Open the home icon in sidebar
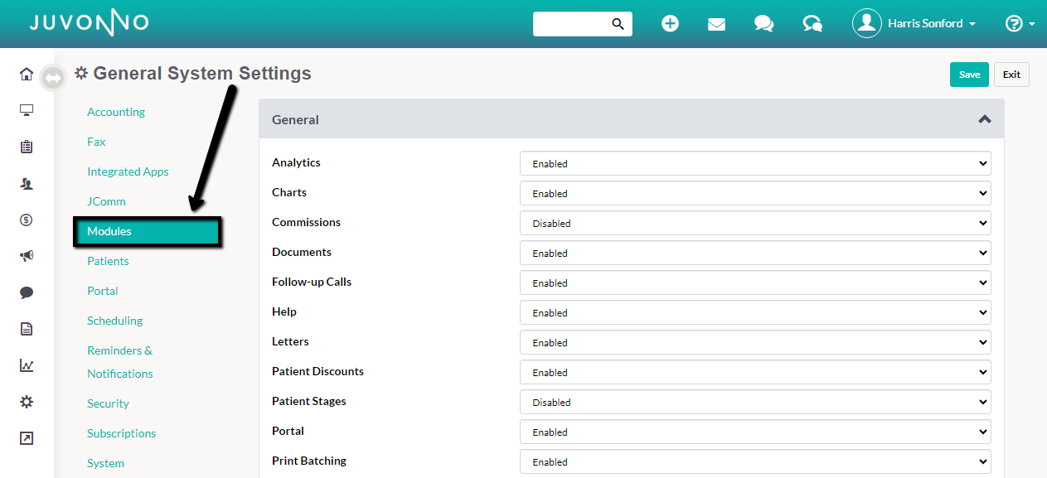Image resolution: width=1047 pixels, height=478 pixels. 27,74
